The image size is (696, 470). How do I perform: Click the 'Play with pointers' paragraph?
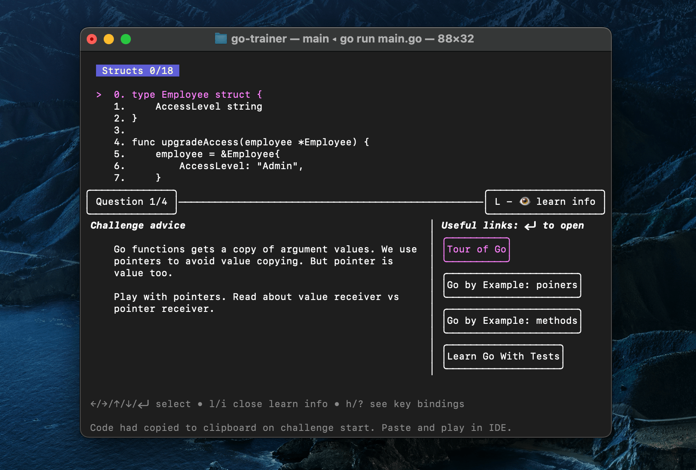(x=256, y=303)
